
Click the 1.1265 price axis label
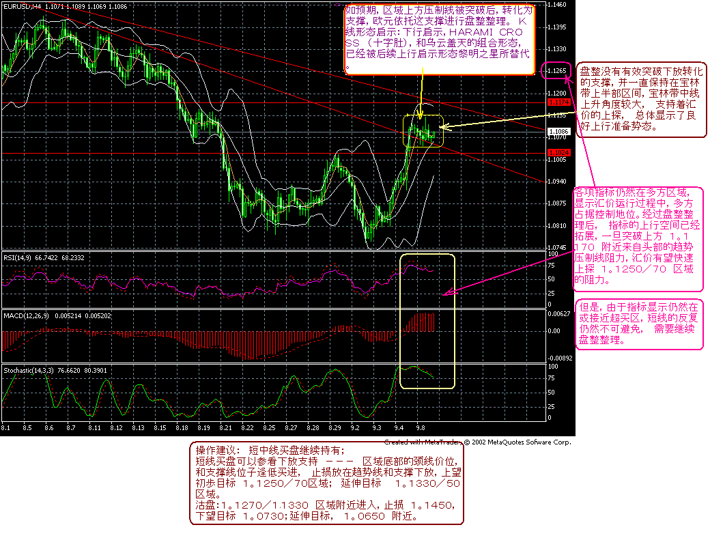point(557,71)
